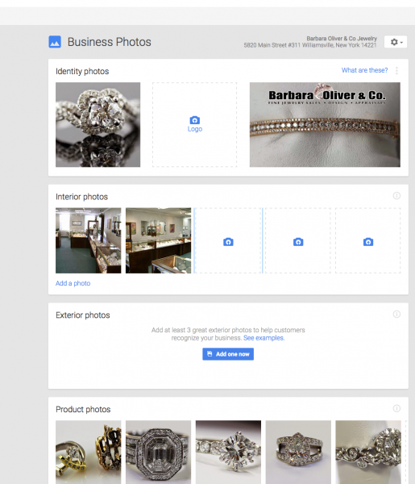
Task: Open the 'What are these?' link
Action: coord(364,70)
